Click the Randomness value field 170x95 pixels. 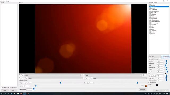pyautogui.click(x=29, y=89)
